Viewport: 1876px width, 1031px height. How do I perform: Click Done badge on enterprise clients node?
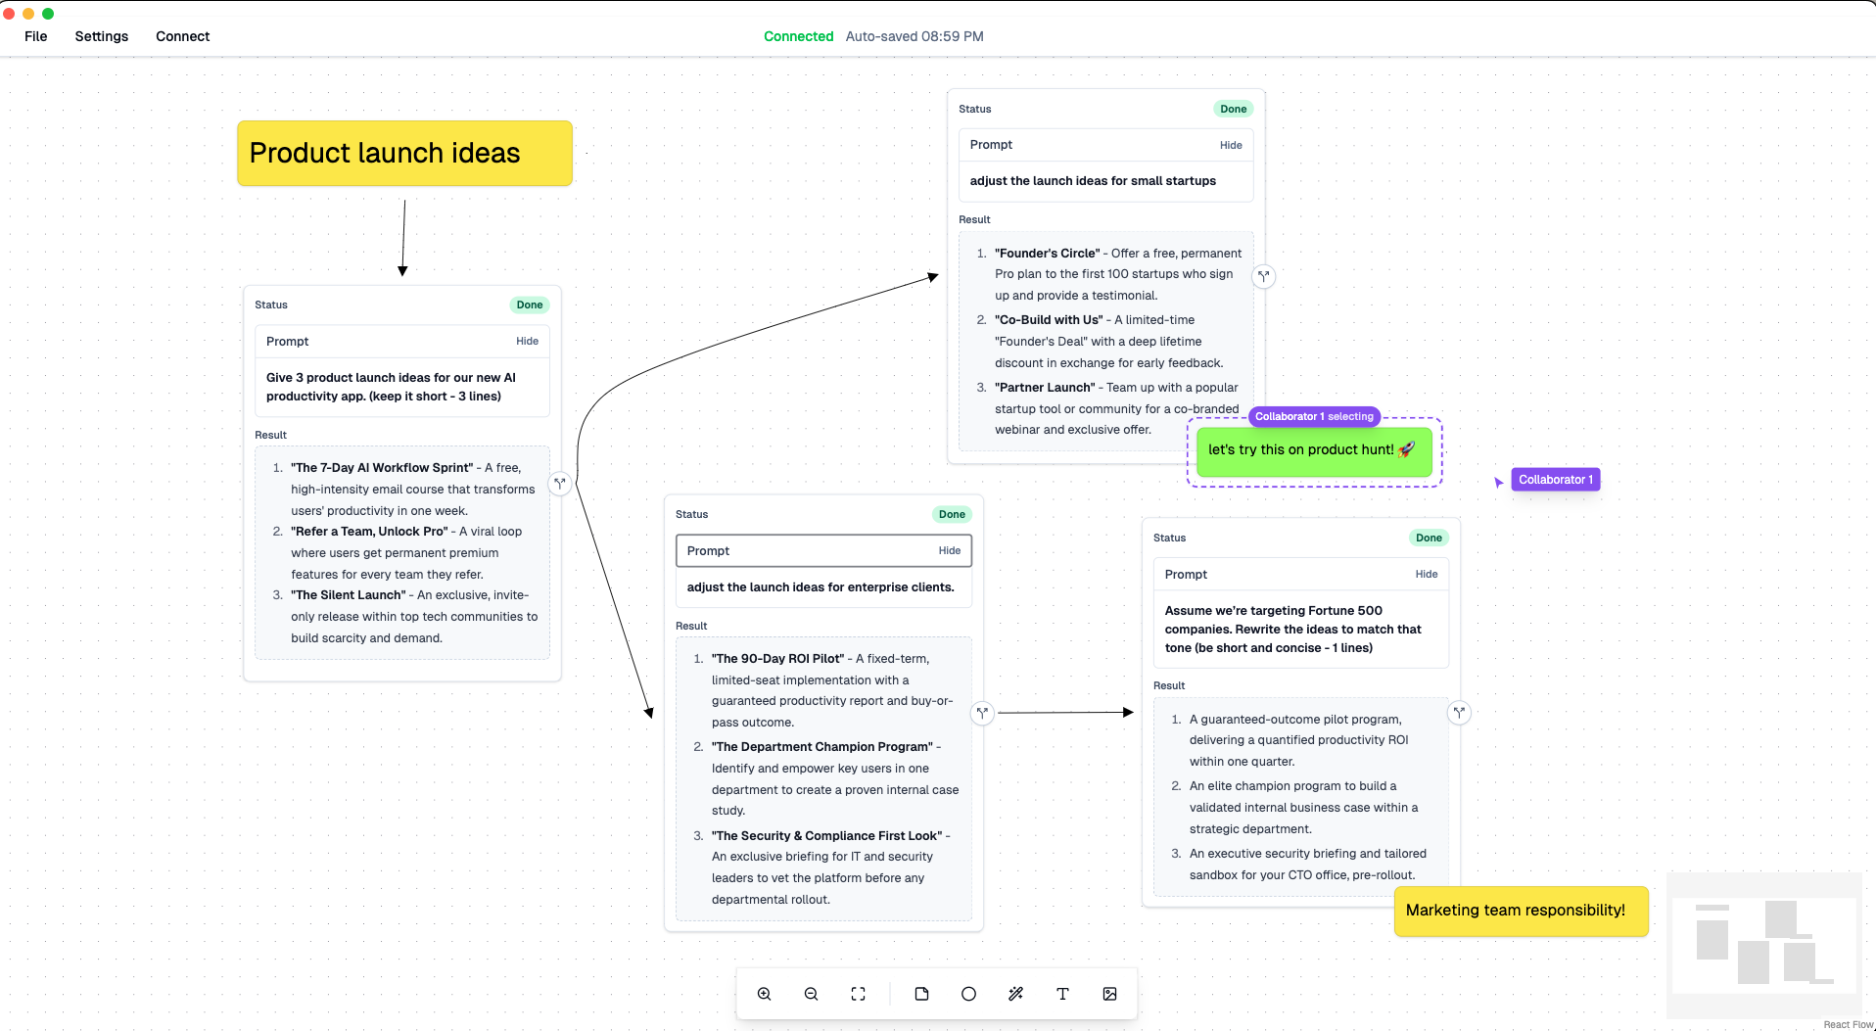tap(952, 514)
